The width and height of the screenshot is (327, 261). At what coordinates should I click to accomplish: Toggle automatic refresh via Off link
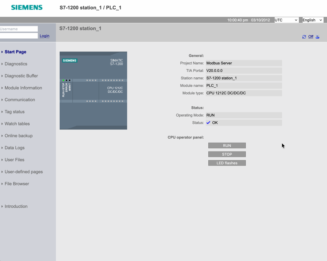[311, 36]
